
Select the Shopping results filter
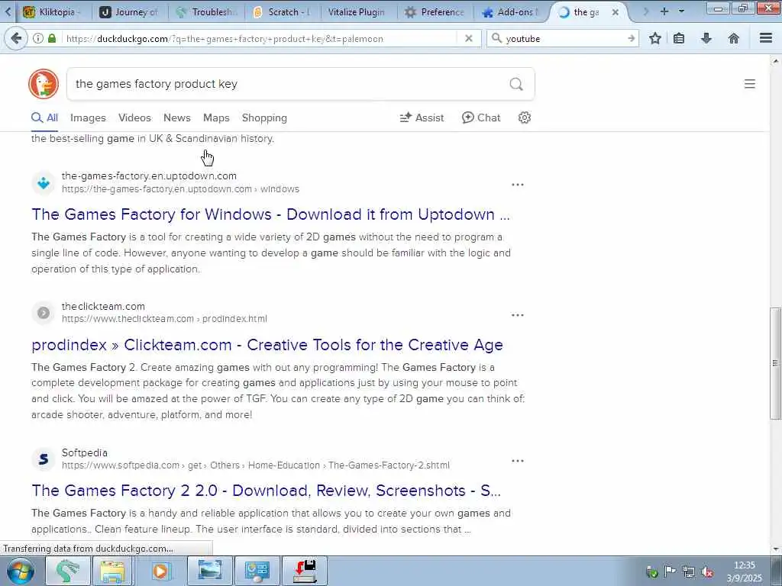click(264, 118)
